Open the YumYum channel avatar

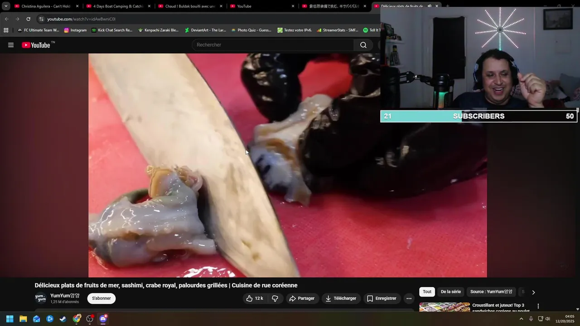pyautogui.click(x=41, y=298)
